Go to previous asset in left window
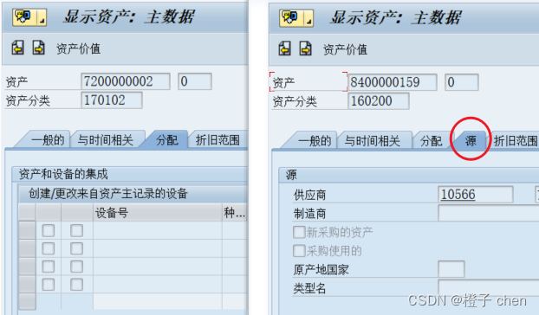539x315 pixels. coord(17,48)
